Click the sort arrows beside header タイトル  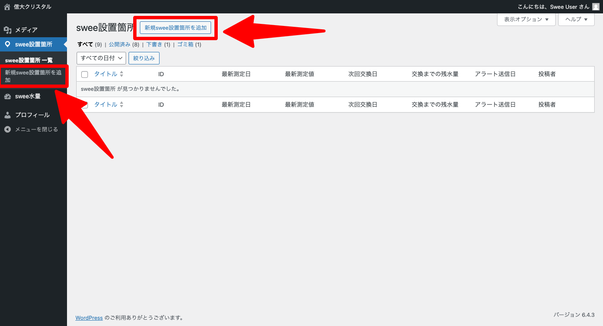(x=121, y=74)
